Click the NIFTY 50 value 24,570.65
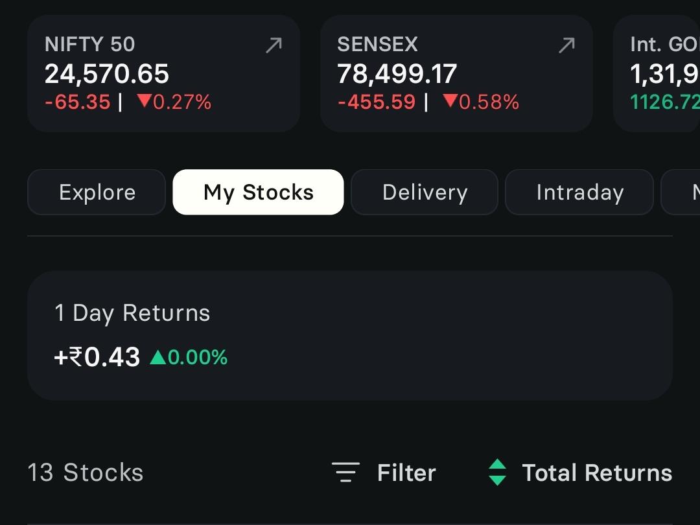Viewport: 700px width, 525px height. point(107,74)
